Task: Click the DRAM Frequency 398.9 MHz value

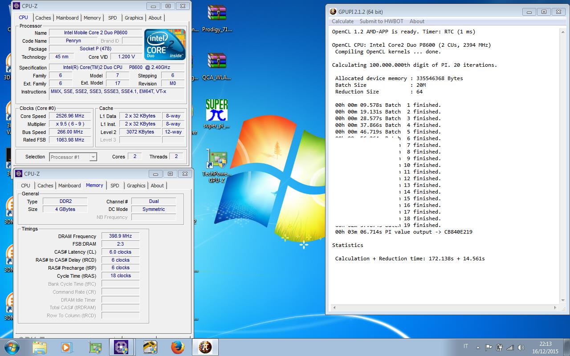Action: 121,236
